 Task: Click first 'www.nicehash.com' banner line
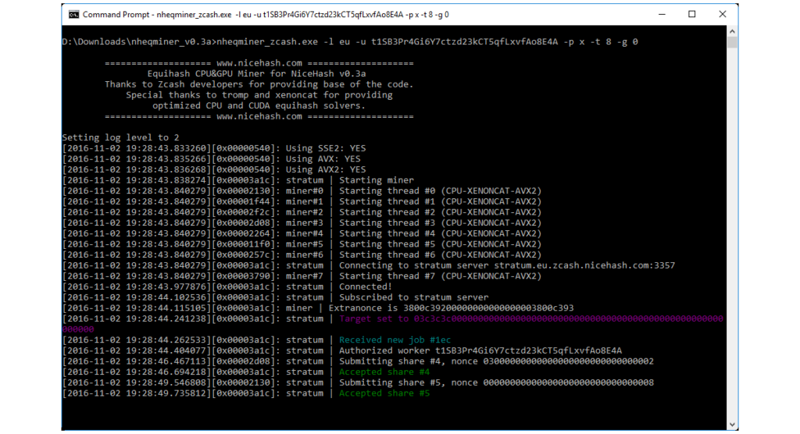(x=259, y=63)
